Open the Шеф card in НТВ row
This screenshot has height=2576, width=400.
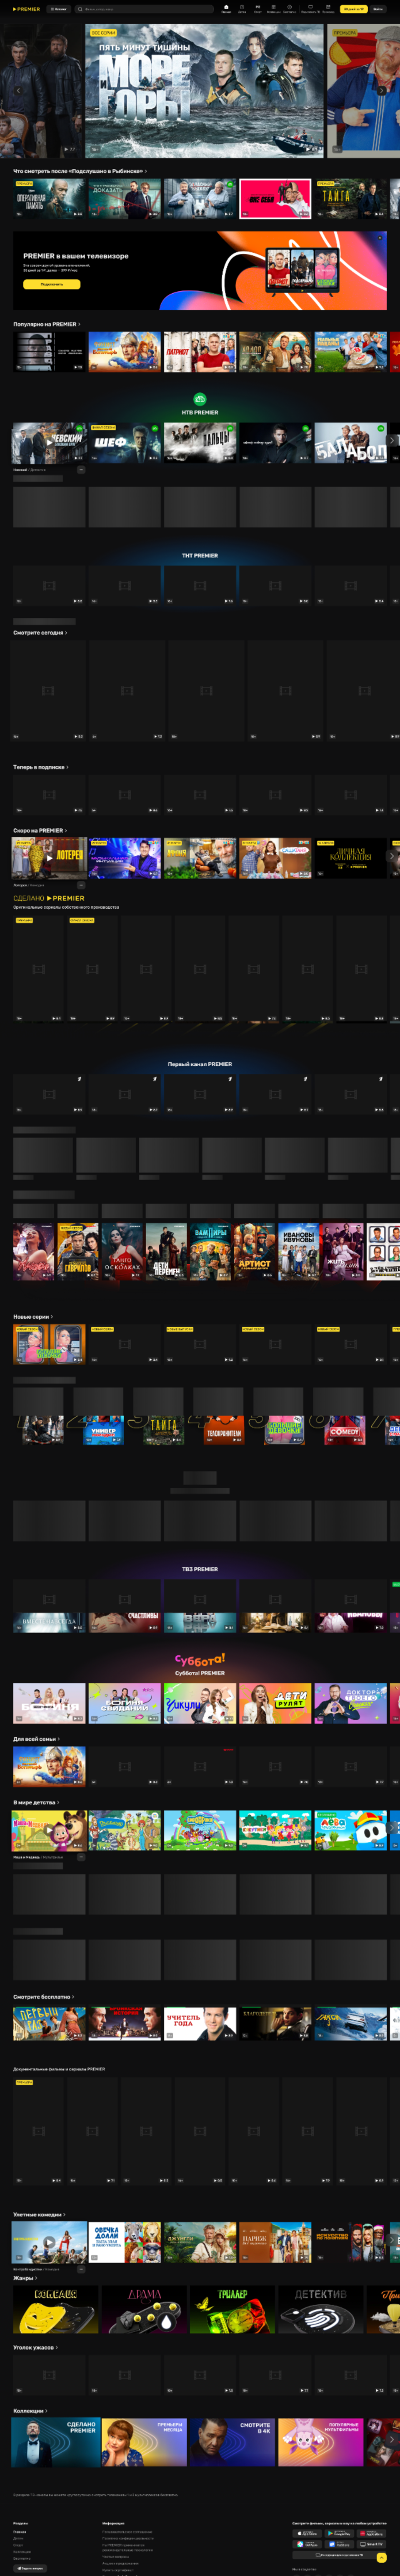(x=124, y=443)
